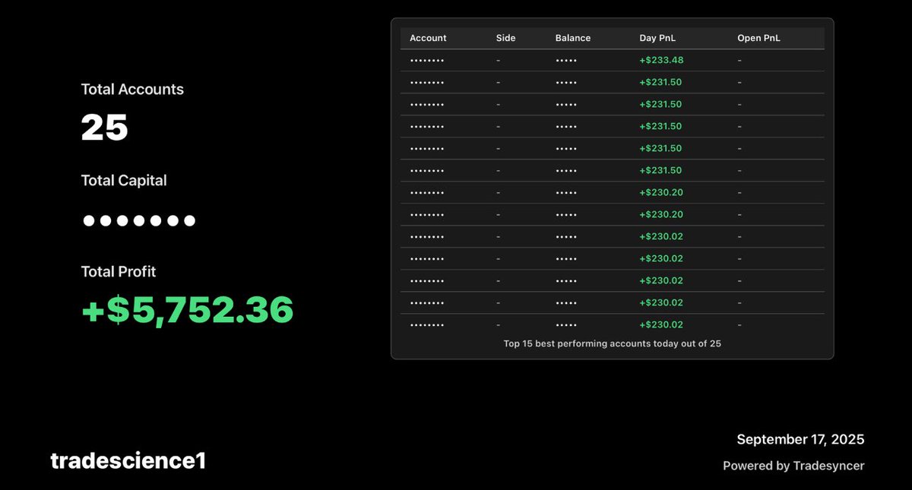This screenshot has height=490, width=912.
Task: Click the large 25 accounts figure
Action: point(105,128)
